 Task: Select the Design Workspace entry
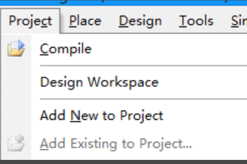pos(99,82)
